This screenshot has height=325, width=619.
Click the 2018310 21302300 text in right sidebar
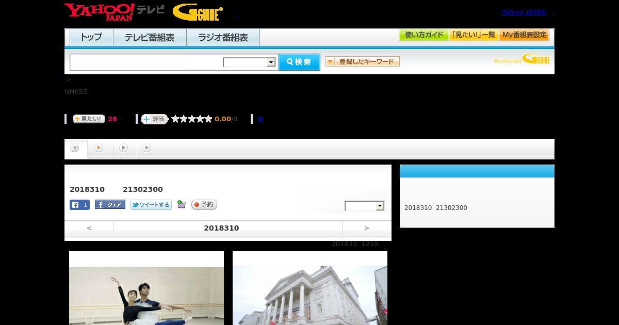[436, 208]
